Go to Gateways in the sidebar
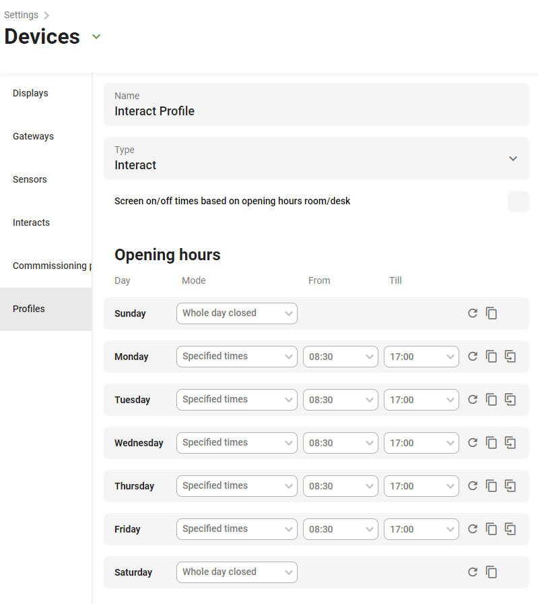This screenshot has width=538, height=604. click(33, 137)
